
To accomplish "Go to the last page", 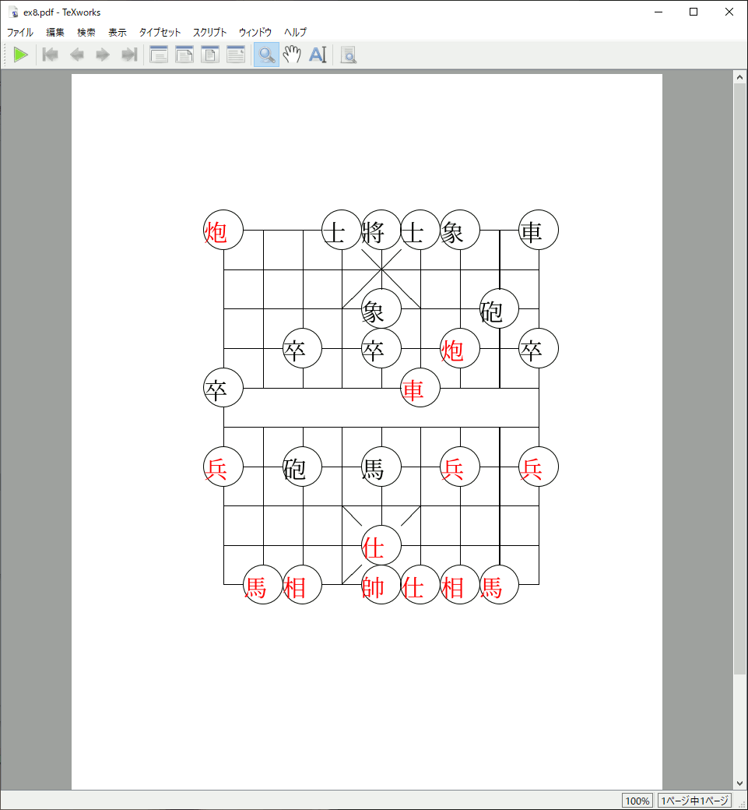I will (x=129, y=55).
